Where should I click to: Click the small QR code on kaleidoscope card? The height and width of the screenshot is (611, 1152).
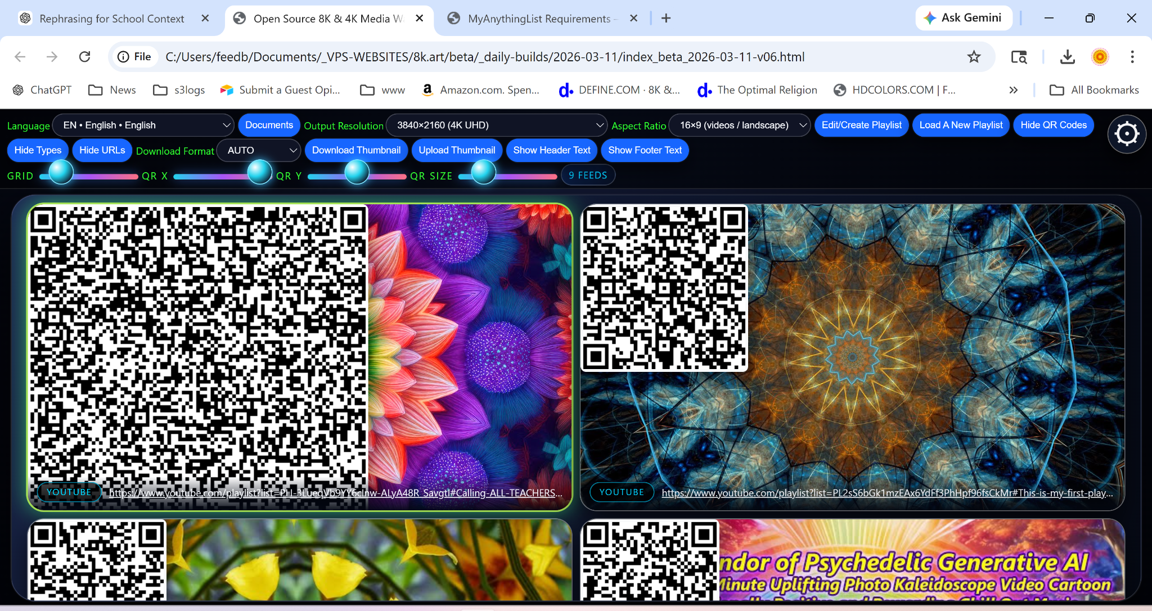coord(664,288)
